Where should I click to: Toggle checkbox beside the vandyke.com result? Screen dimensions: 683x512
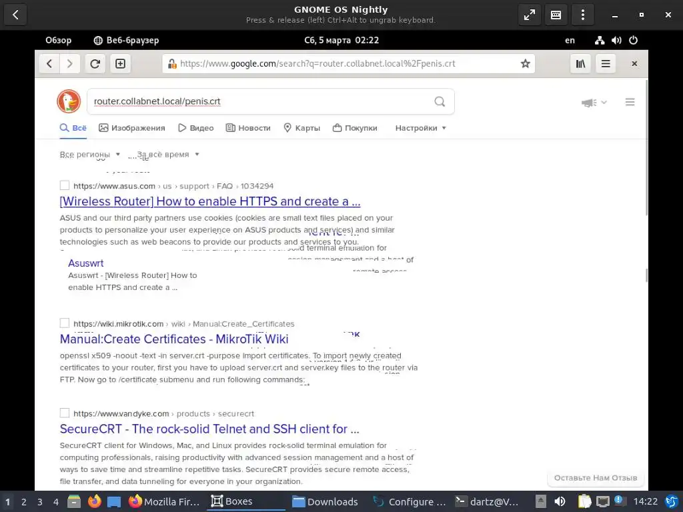tap(65, 413)
